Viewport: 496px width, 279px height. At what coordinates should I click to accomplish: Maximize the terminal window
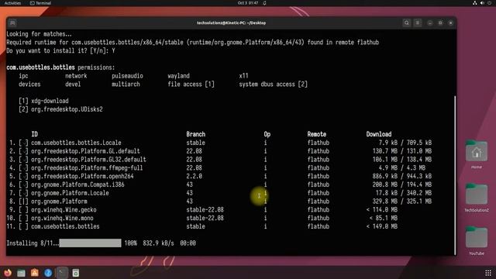coord(440,22)
